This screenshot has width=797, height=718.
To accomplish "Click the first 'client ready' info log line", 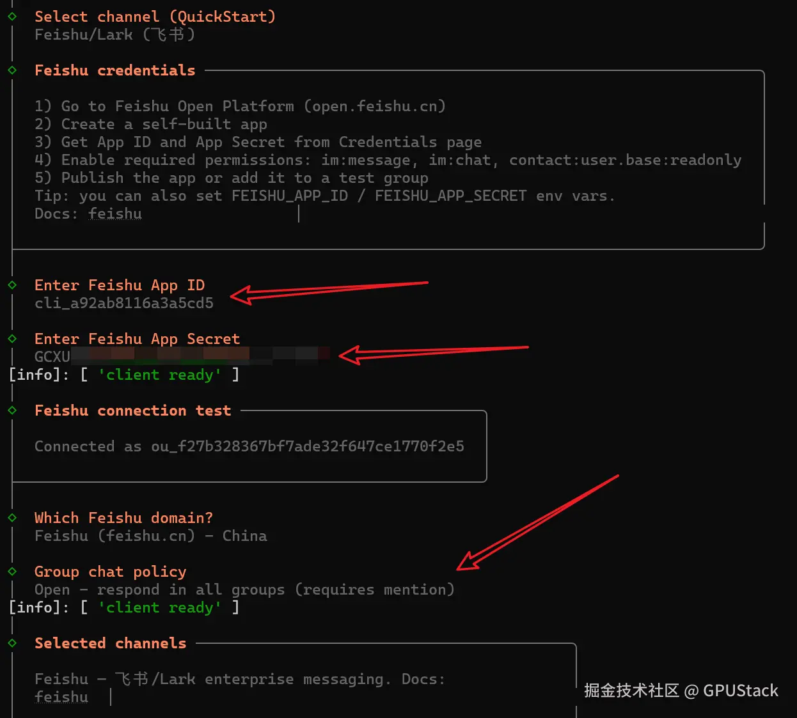I will point(124,375).
